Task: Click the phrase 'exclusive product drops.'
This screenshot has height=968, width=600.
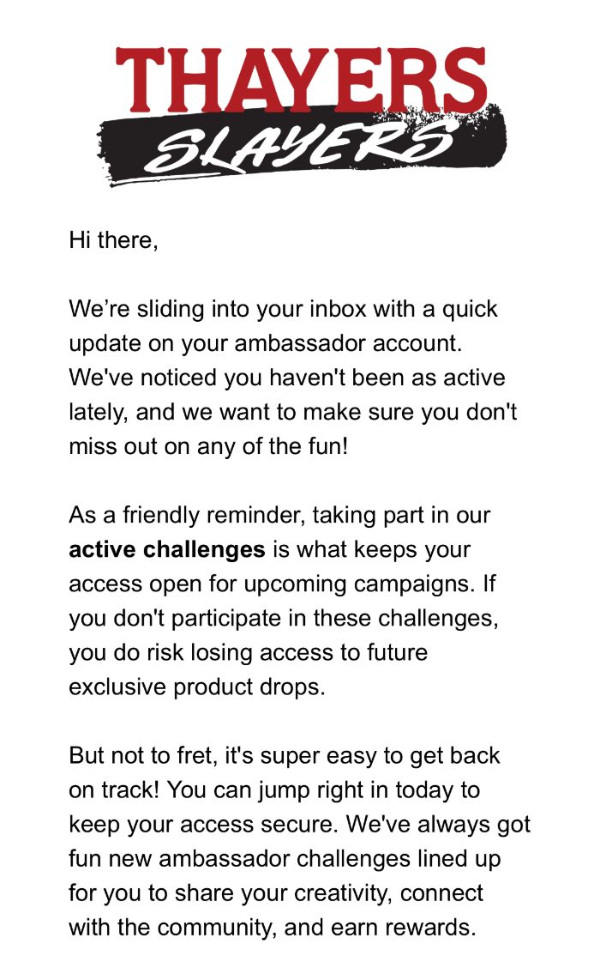Action: 197,687
